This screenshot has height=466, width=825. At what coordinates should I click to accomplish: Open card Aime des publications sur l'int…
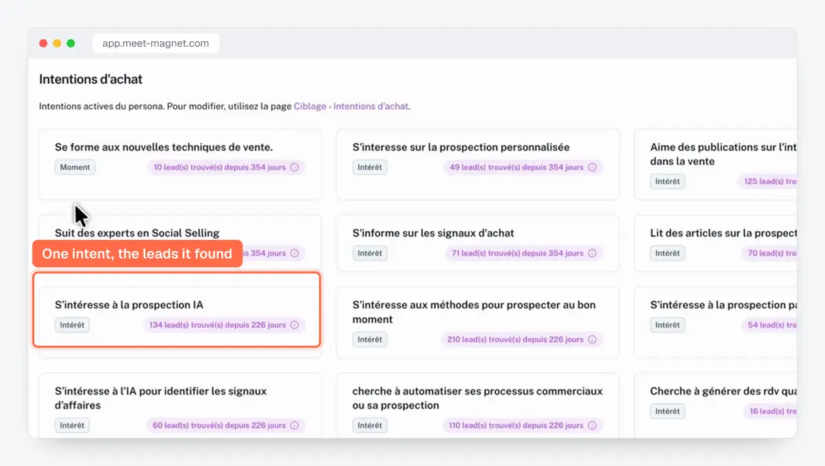click(715, 164)
